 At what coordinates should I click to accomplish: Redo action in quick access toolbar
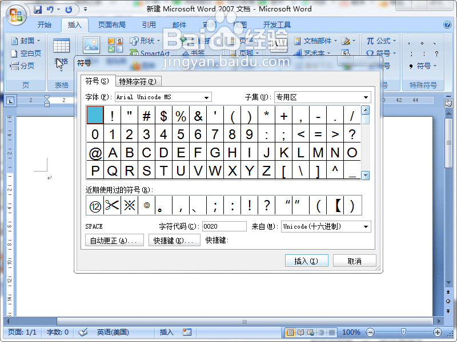click(x=69, y=10)
